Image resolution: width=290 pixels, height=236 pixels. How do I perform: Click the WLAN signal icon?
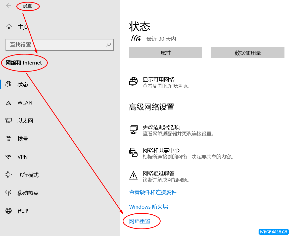tap(9, 103)
